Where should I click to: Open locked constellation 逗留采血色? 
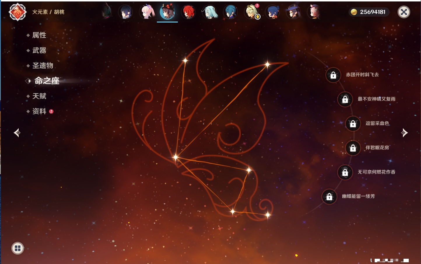pyautogui.click(x=353, y=124)
